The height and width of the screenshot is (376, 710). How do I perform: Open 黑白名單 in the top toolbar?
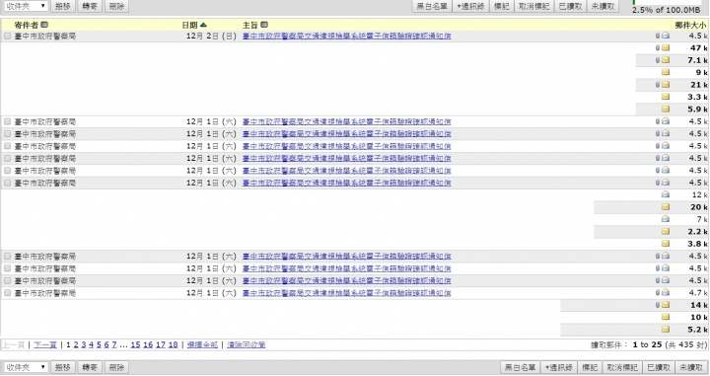[432, 6]
